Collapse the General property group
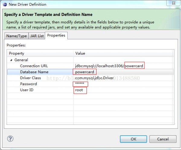This screenshot has height=150, width=181. pyautogui.click(x=11, y=60)
